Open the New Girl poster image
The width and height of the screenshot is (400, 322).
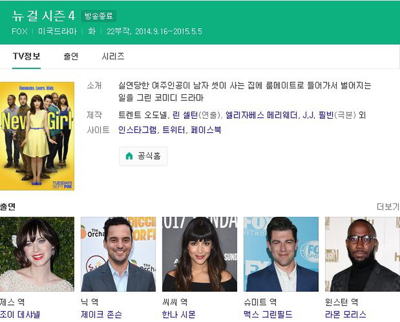37,136
